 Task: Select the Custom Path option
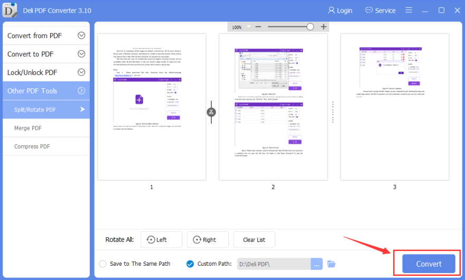(190, 264)
